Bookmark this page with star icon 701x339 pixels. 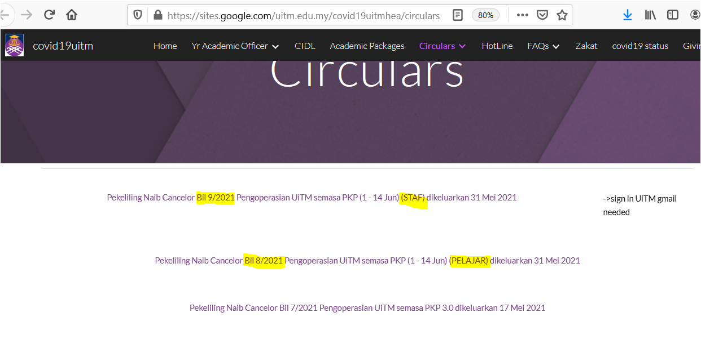coord(562,15)
